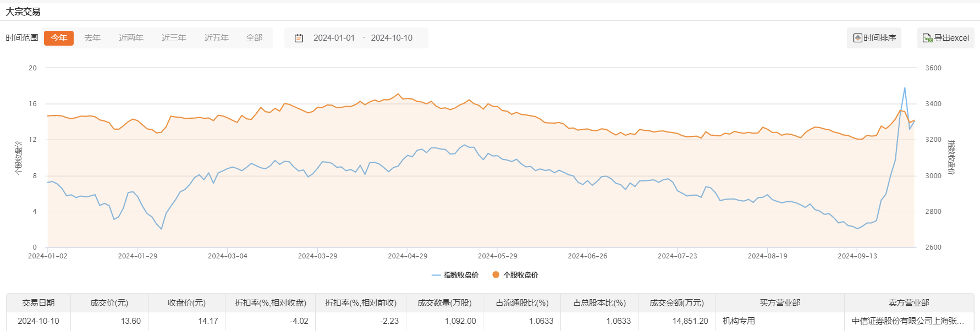Choose the 近两年 range option
The image size is (980, 331).
tap(131, 38)
